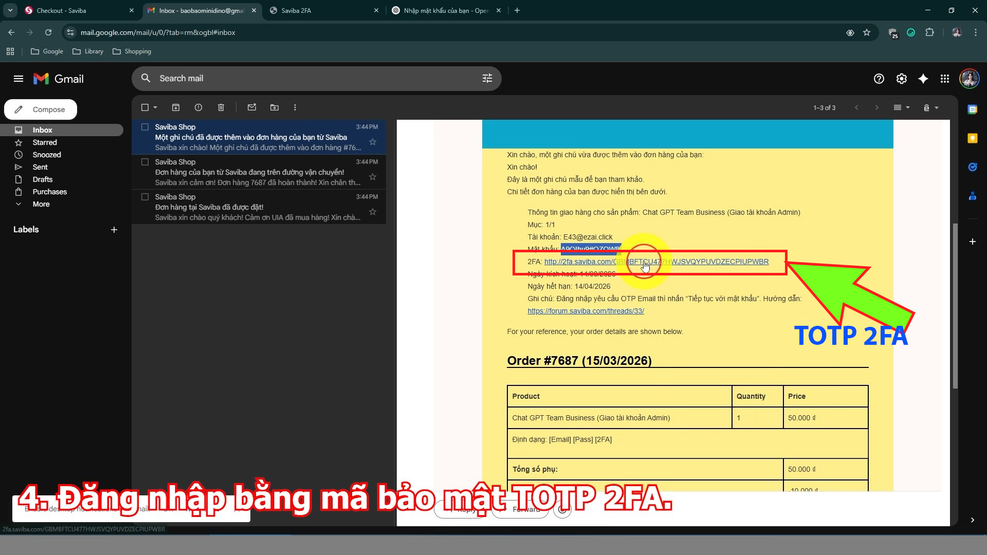Image resolution: width=987 pixels, height=555 pixels.
Task: Open select dropdown arrow beside select-all checkbox
Action: [x=155, y=107]
